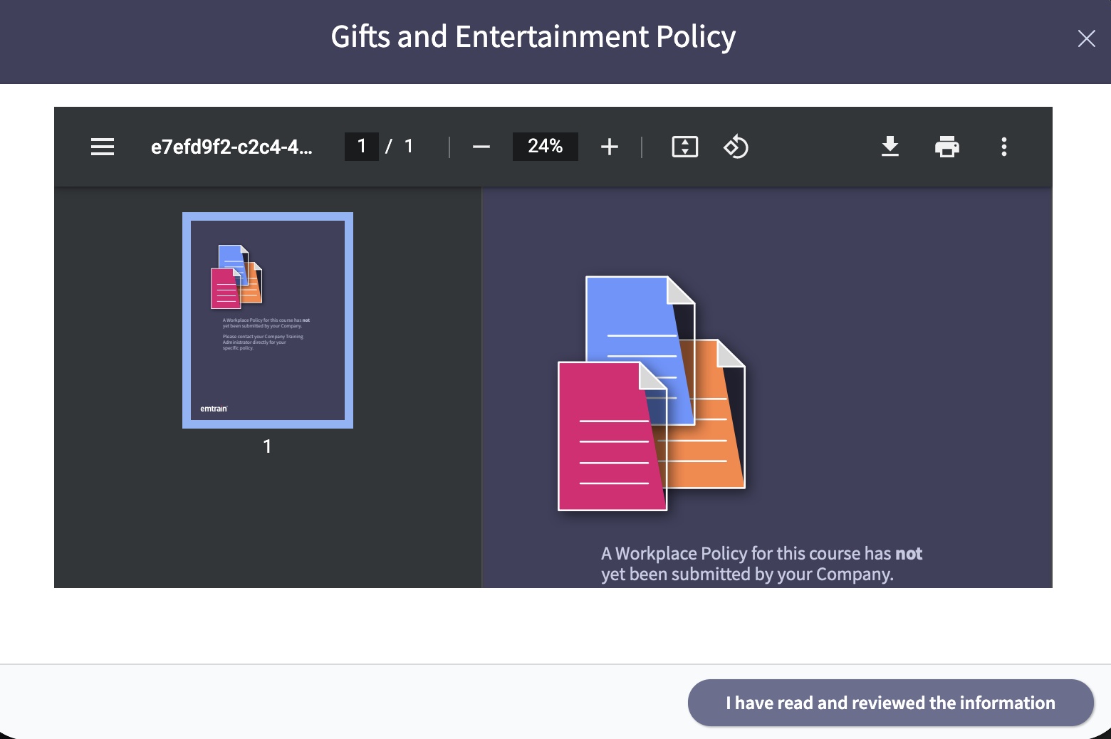Click the 24% zoom level field

546,147
